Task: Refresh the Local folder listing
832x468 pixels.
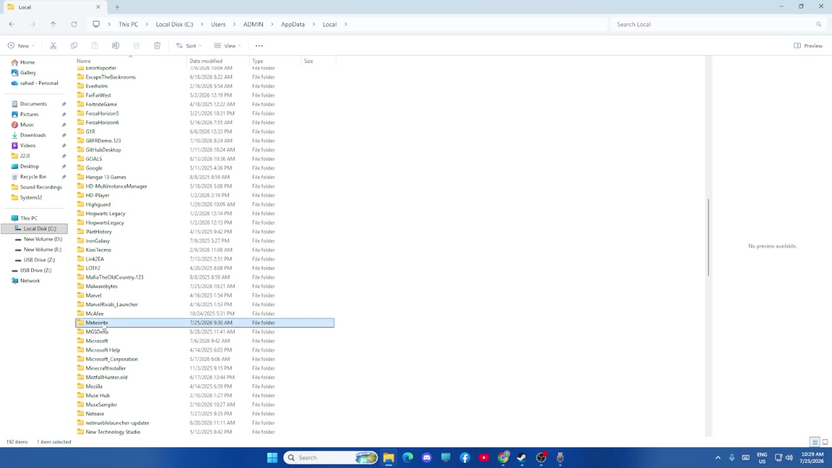Action: (x=74, y=24)
